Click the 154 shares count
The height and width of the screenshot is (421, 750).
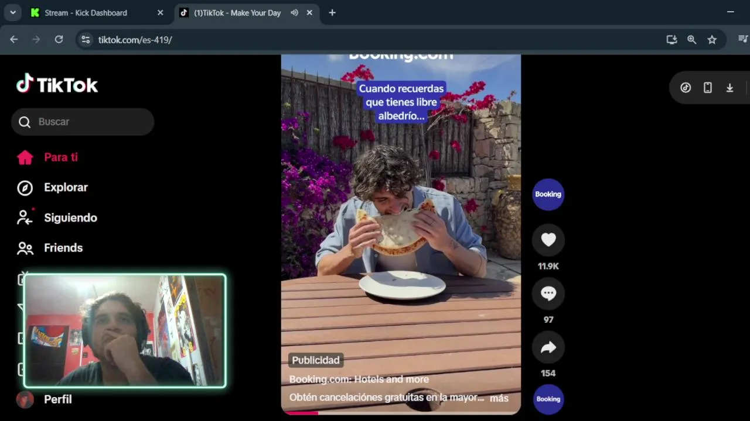[548, 373]
